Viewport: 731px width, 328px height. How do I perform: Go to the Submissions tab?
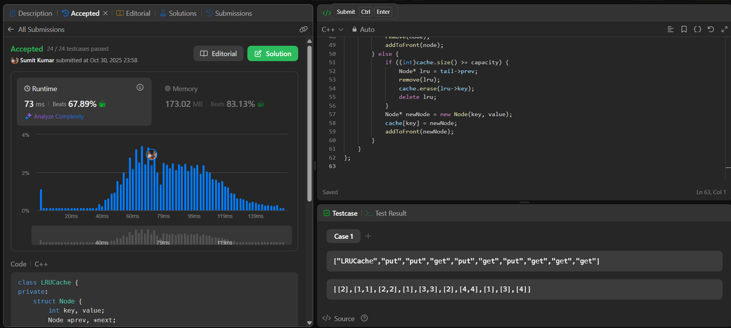click(x=228, y=13)
